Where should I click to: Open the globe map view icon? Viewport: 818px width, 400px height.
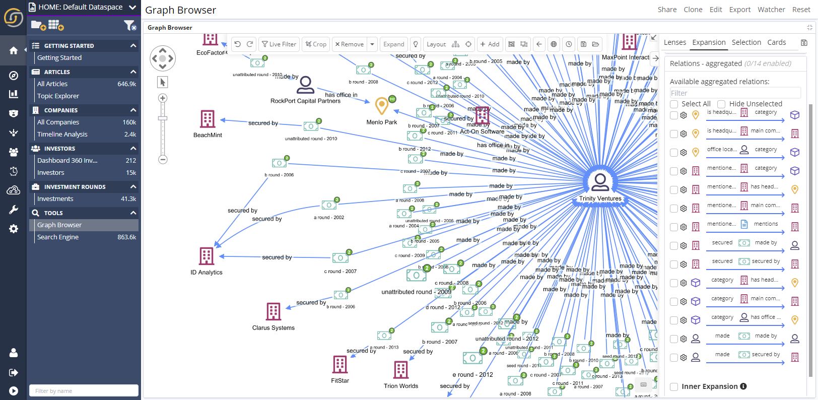tap(554, 44)
